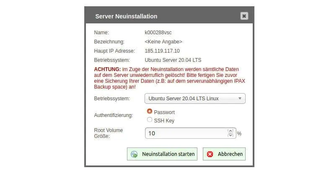Click the red X icon beside Abbrechen
Image resolution: width=329 pixels, height=173 pixels.
pyautogui.click(x=210, y=154)
